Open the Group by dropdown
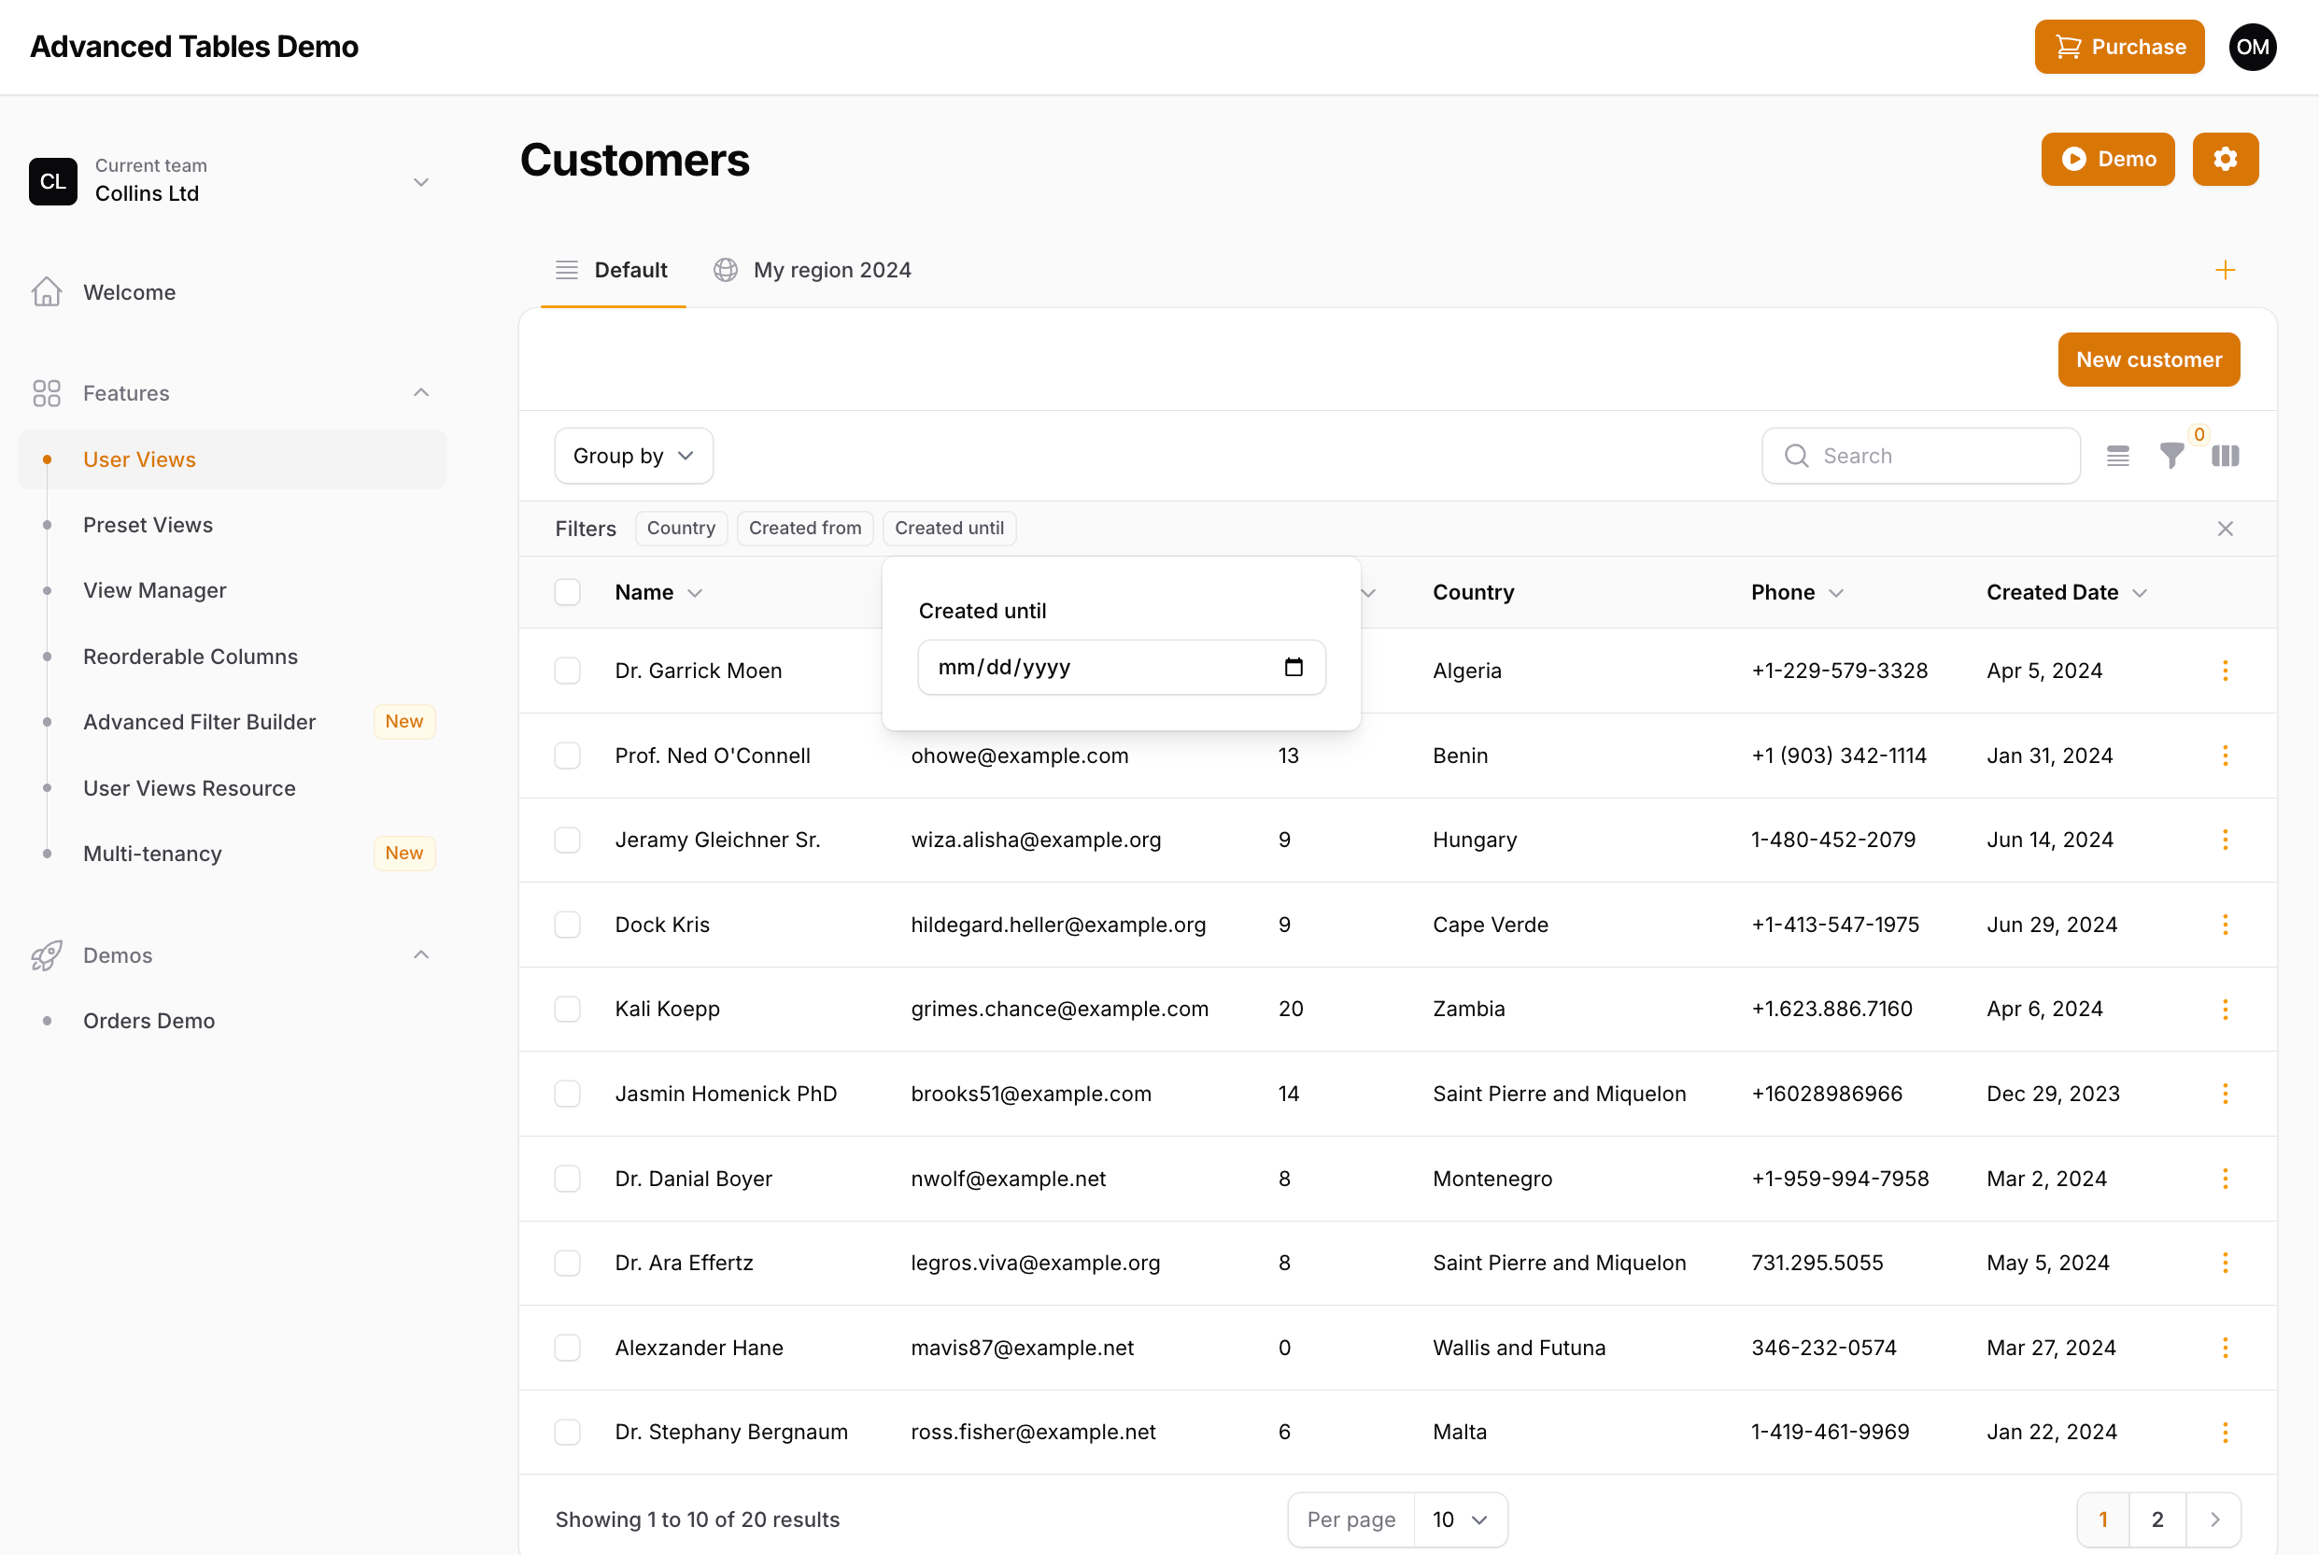 point(632,456)
